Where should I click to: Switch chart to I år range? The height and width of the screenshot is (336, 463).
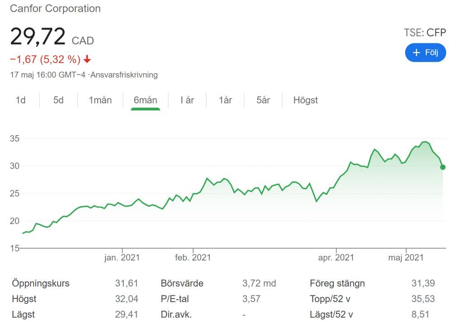(x=187, y=100)
